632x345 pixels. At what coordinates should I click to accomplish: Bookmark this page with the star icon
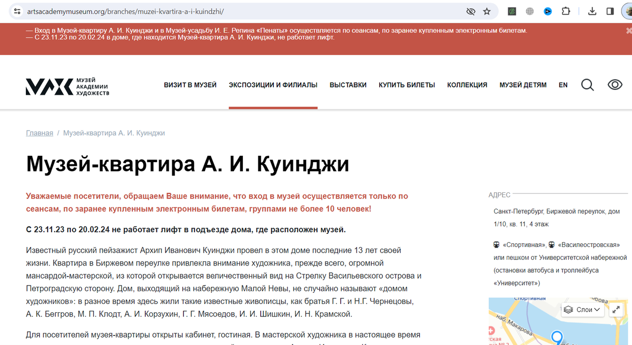click(x=487, y=11)
